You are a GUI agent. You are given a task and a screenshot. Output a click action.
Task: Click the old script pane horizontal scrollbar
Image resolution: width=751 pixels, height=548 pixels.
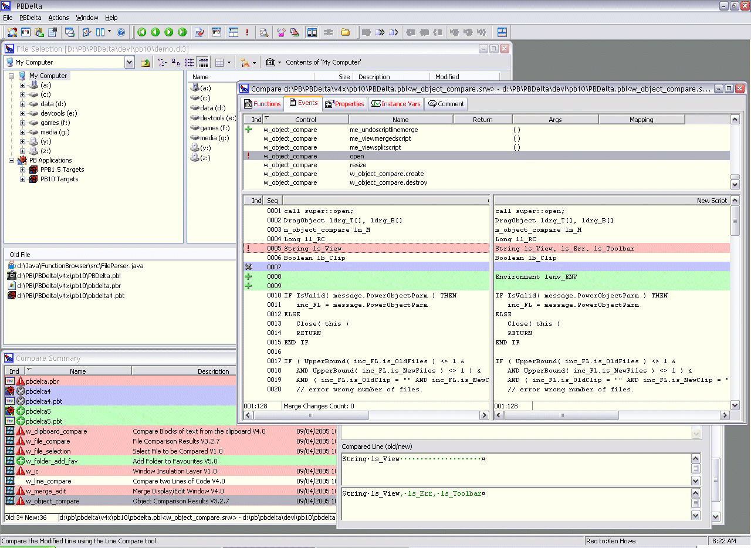[367, 415]
